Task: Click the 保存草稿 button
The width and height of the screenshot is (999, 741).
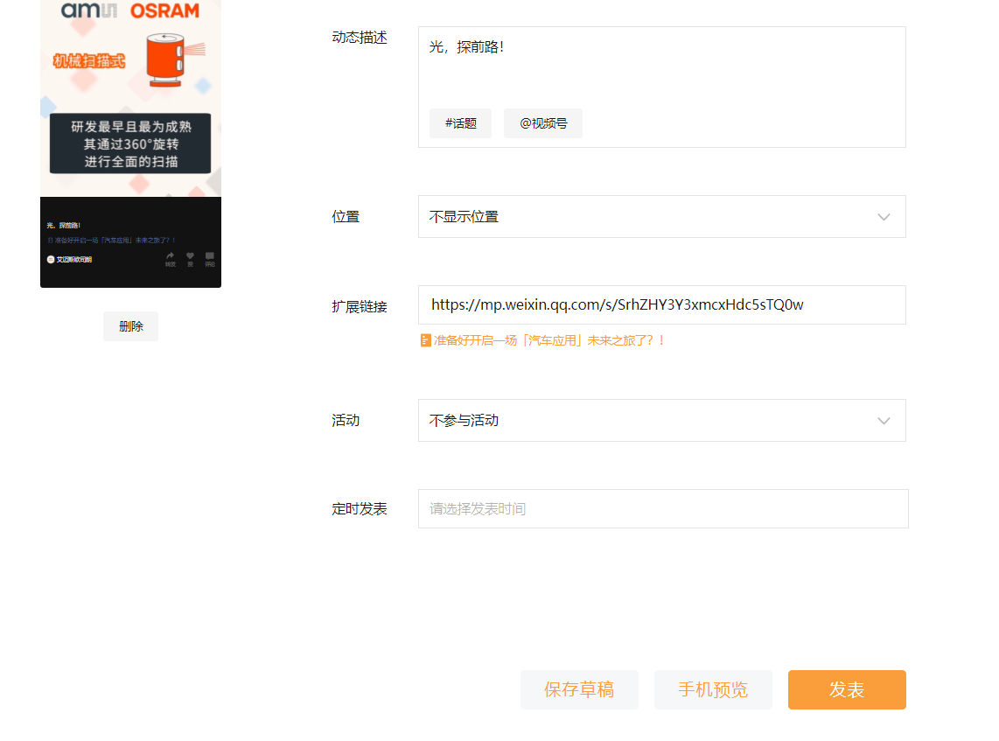Action: point(579,689)
